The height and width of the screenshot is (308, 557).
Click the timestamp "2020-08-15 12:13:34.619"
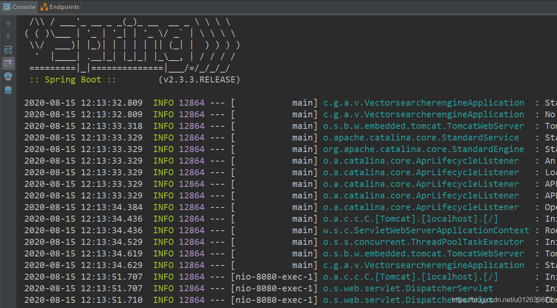coord(83,253)
